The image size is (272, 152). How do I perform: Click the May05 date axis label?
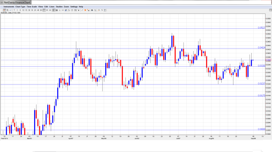[x=104, y=139]
